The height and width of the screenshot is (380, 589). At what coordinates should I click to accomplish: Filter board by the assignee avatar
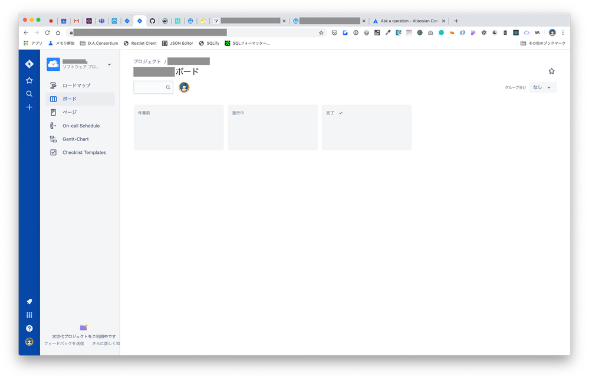pos(184,87)
